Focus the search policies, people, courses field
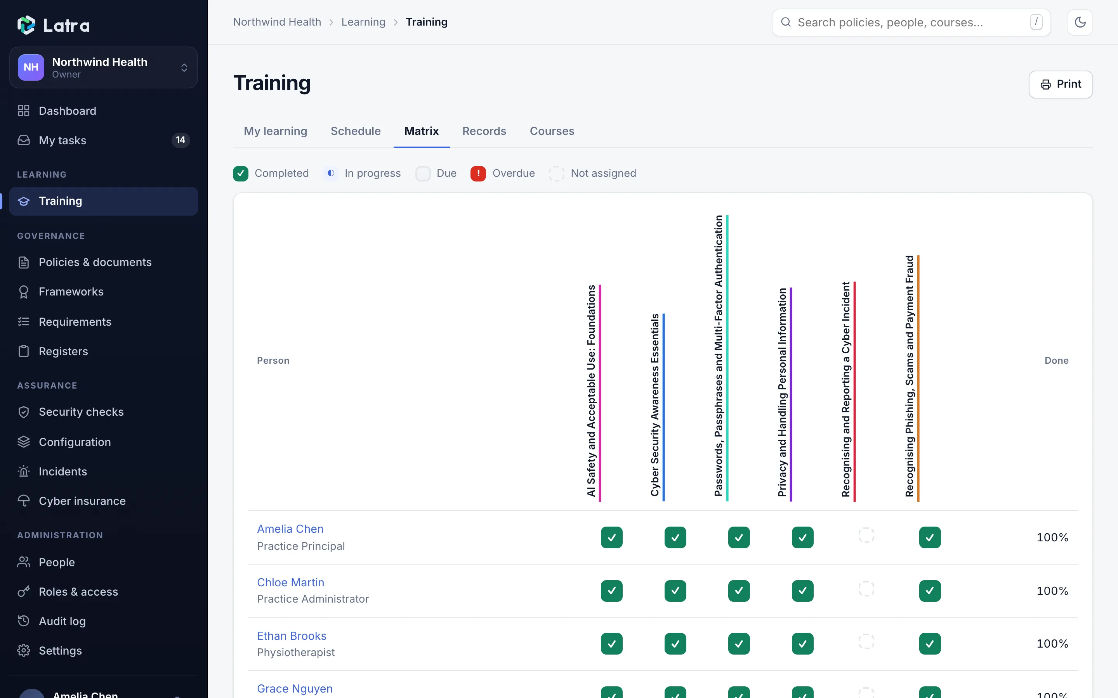 tap(911, 22)
